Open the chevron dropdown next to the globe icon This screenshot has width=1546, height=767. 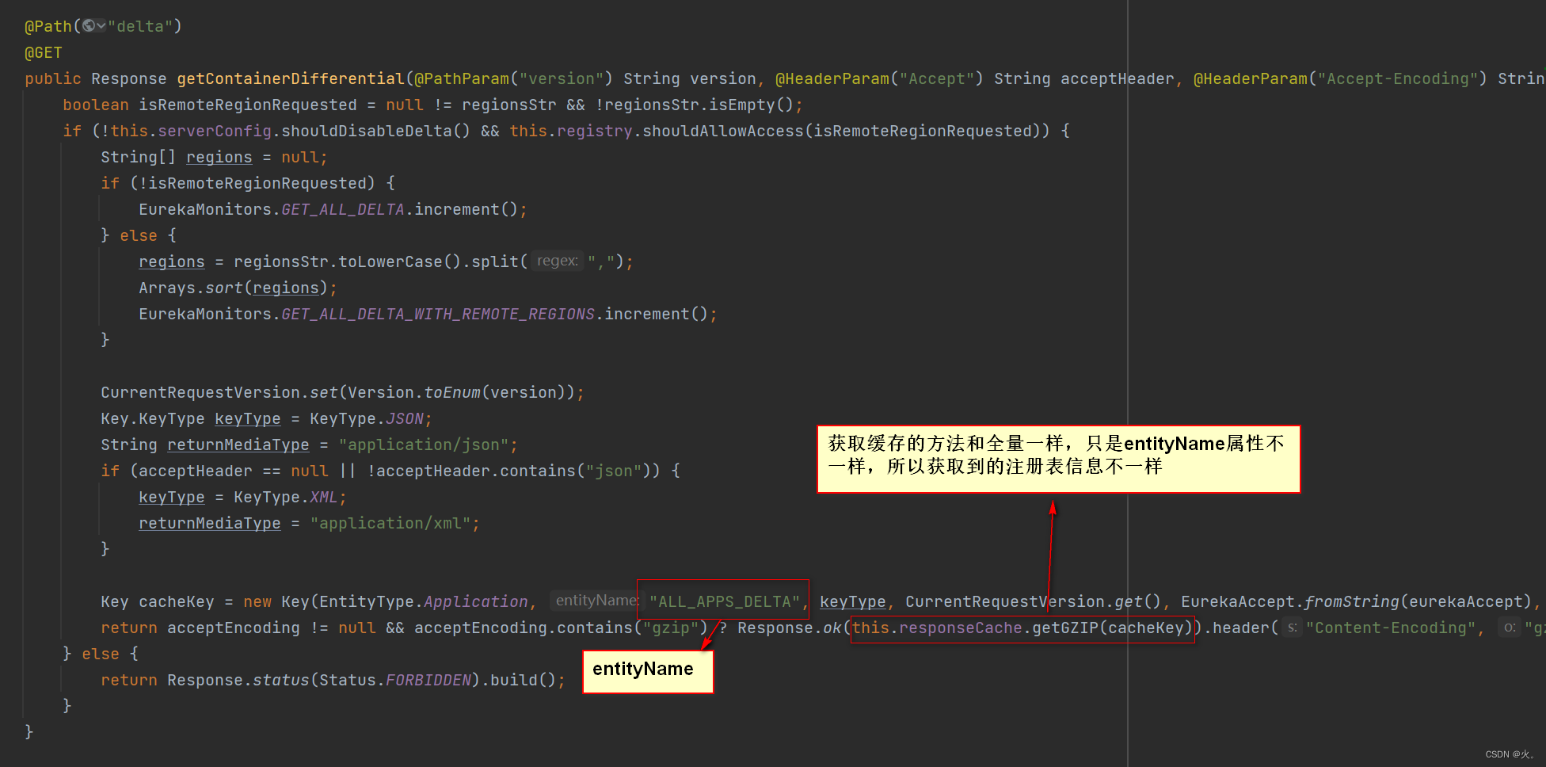[101, 26]
